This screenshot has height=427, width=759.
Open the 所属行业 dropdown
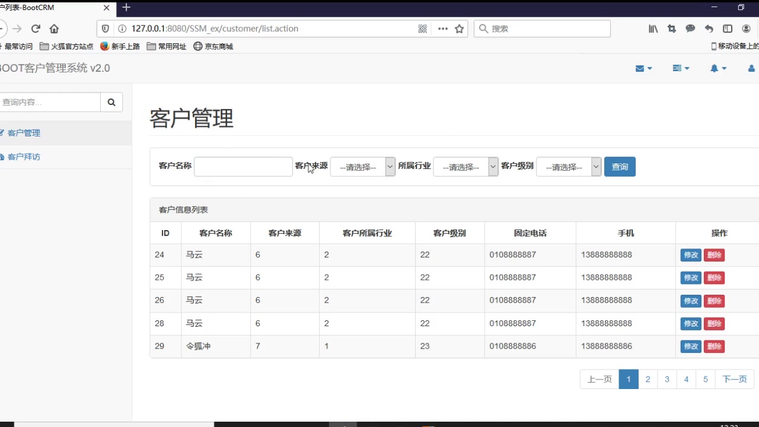click(465, 167)
